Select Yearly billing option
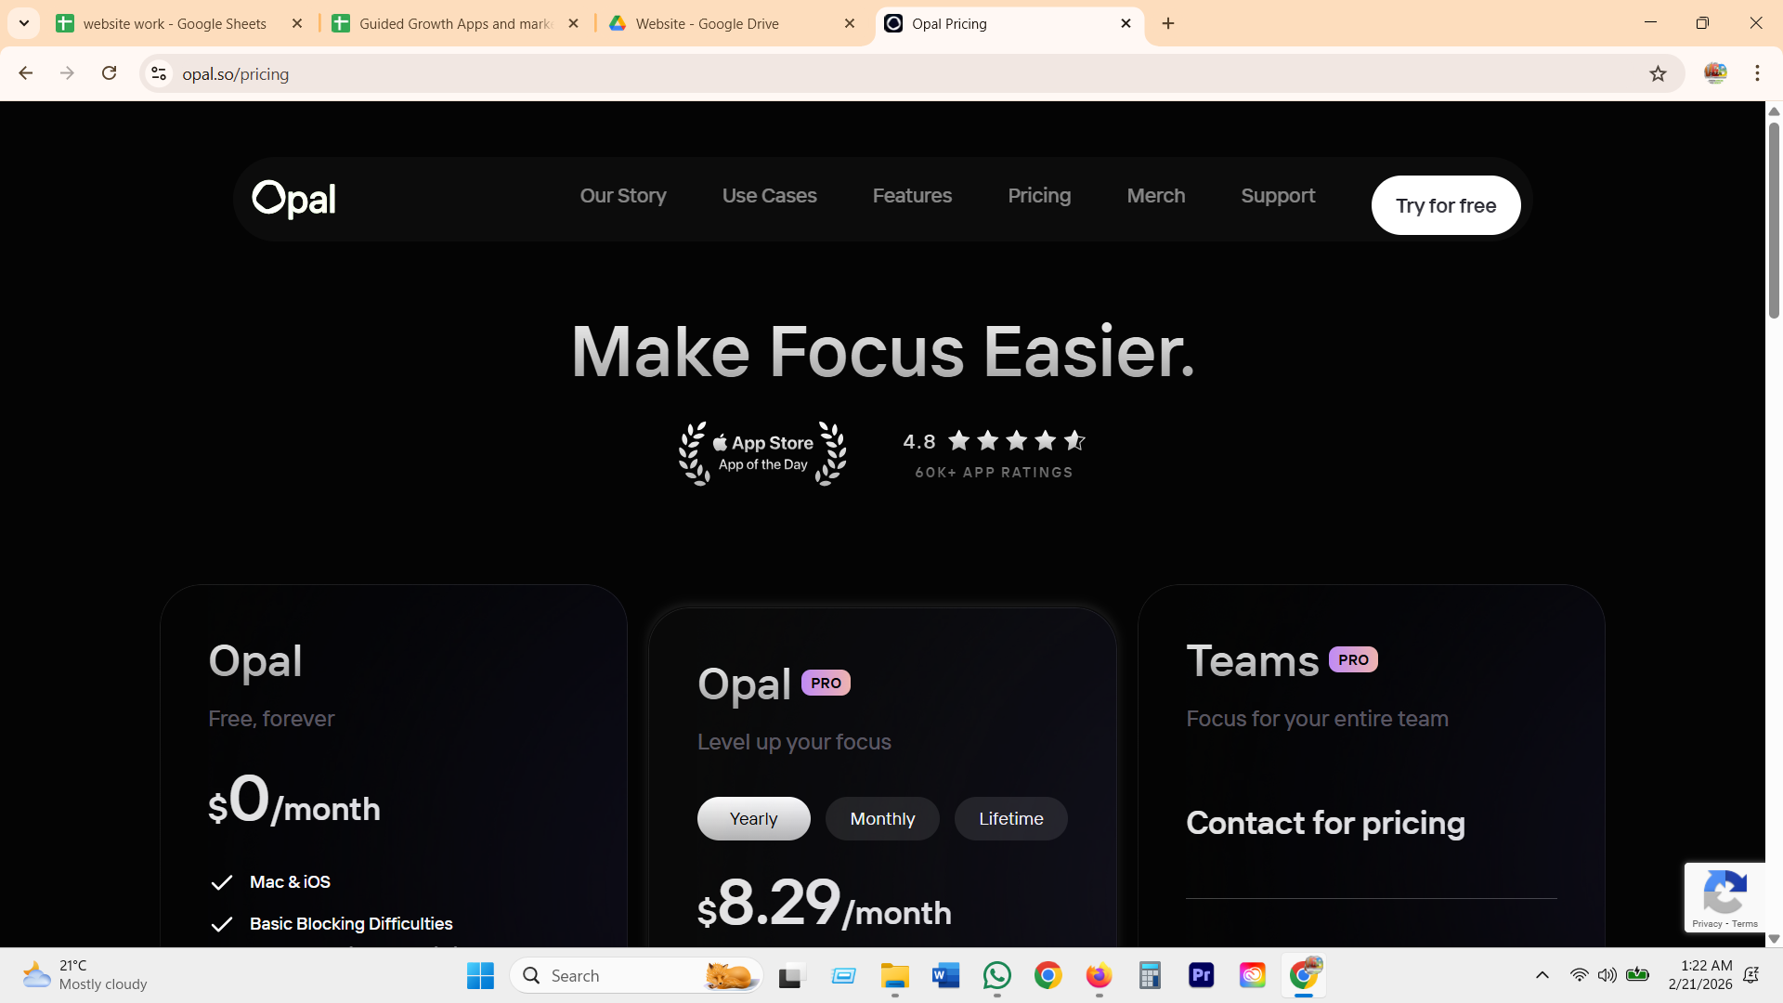 click(x=753, y=818)
